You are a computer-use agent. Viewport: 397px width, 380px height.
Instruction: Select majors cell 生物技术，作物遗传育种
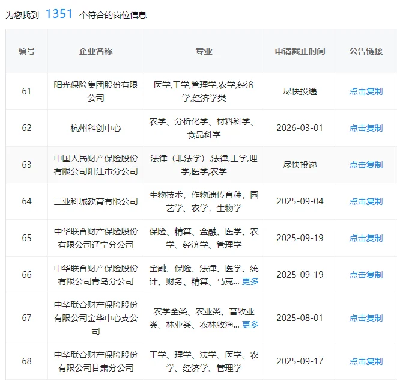(x=204, y=201)
